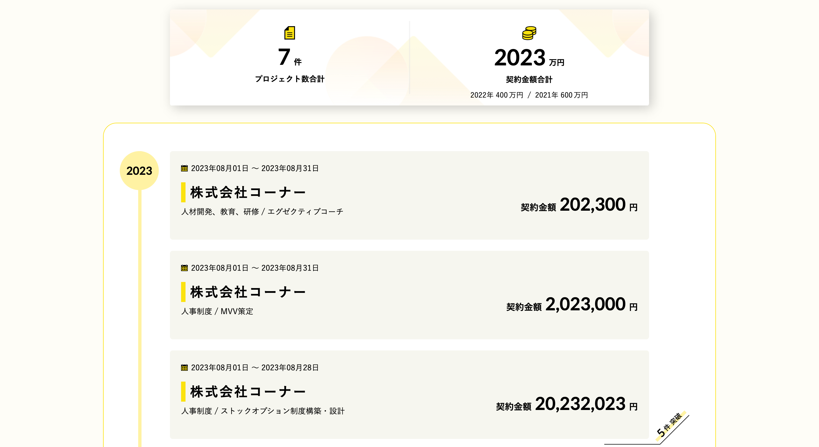
Task: Click calendar icon in the 202,300円 card
Action: [x=184, y=168]
